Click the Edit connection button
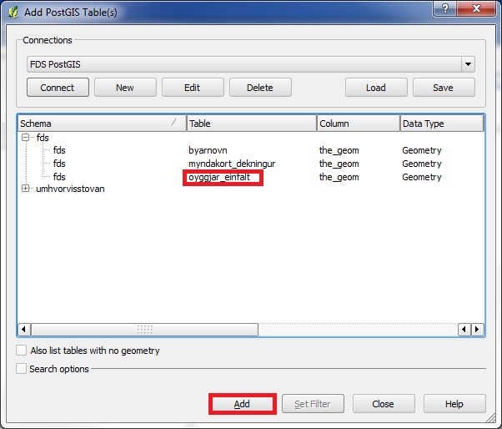Screen dimensions: 502x429 pyautogui.click(x=193, y=88)
